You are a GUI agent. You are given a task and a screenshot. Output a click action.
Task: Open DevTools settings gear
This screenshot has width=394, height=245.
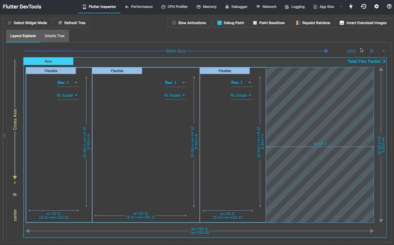[x=376, y=6]
